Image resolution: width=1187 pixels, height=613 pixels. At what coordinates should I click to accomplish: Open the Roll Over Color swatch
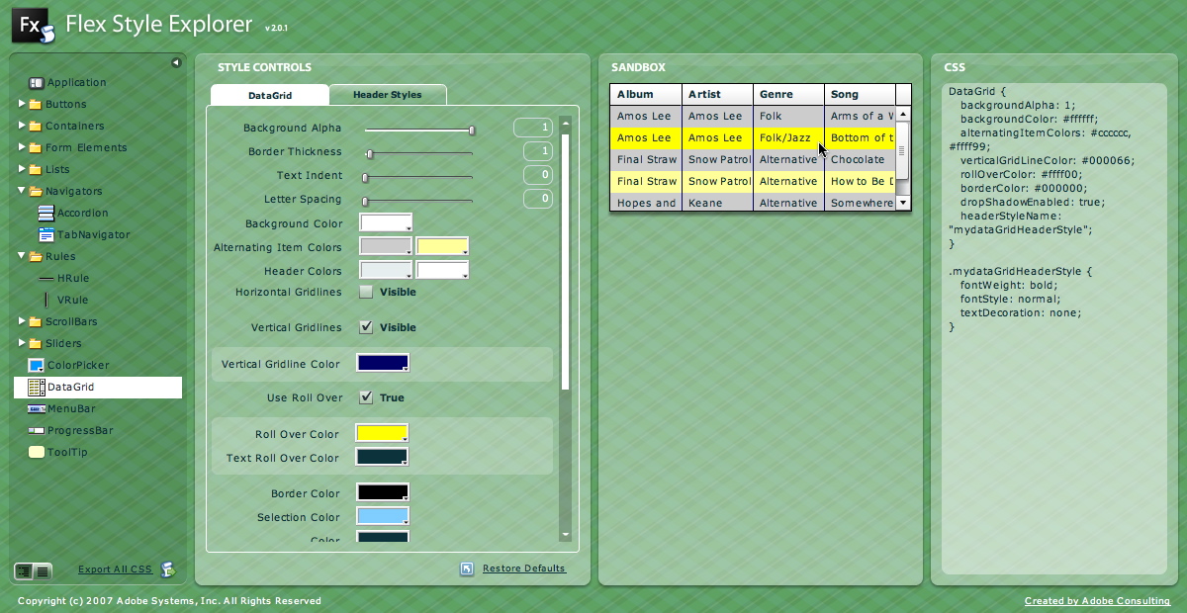point(382,433)
